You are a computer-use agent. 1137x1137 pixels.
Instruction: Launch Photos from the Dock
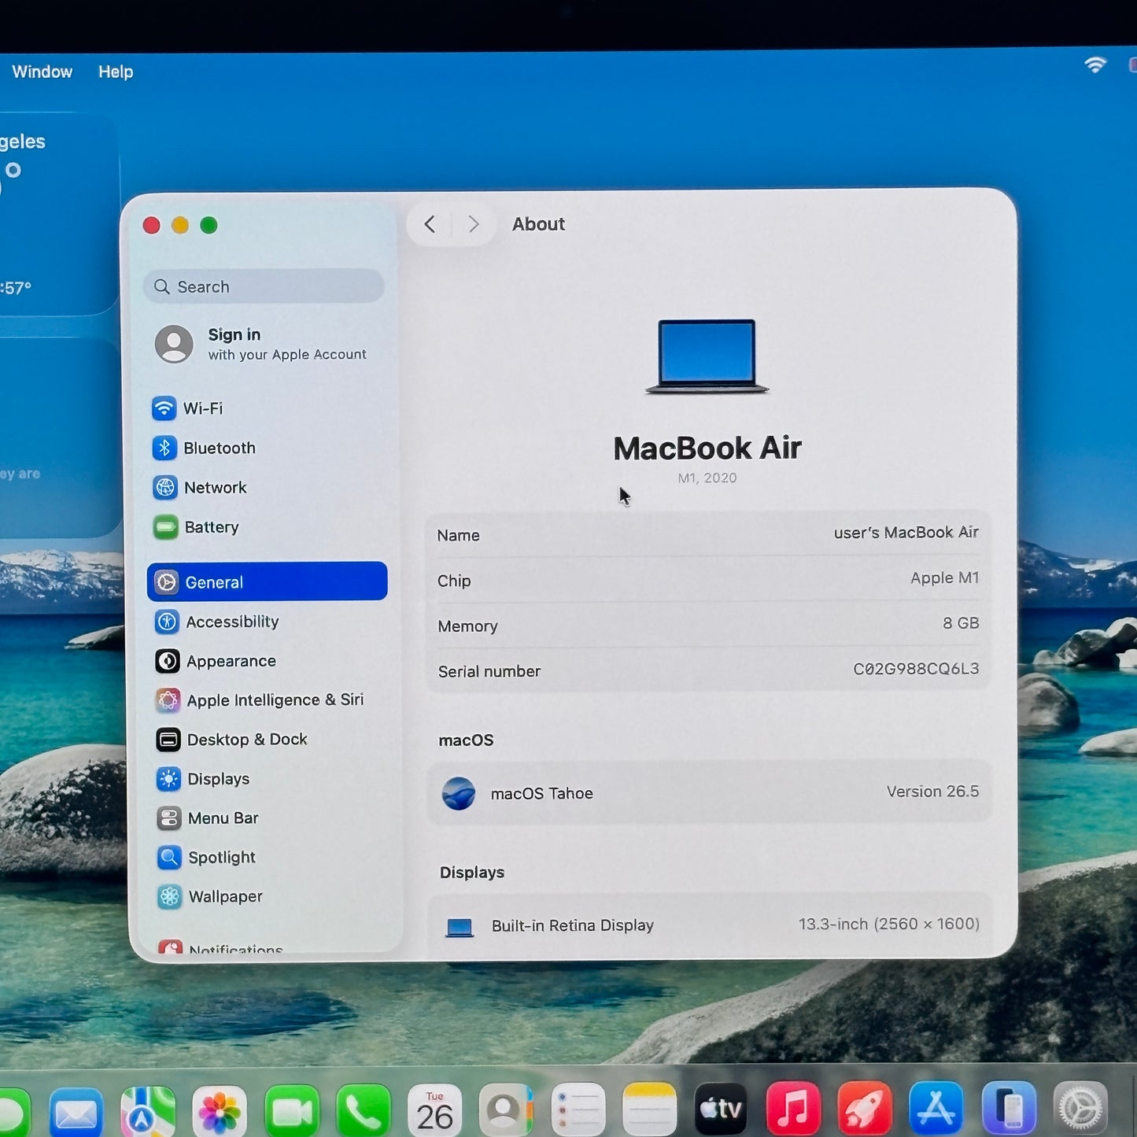point(220,1111)
